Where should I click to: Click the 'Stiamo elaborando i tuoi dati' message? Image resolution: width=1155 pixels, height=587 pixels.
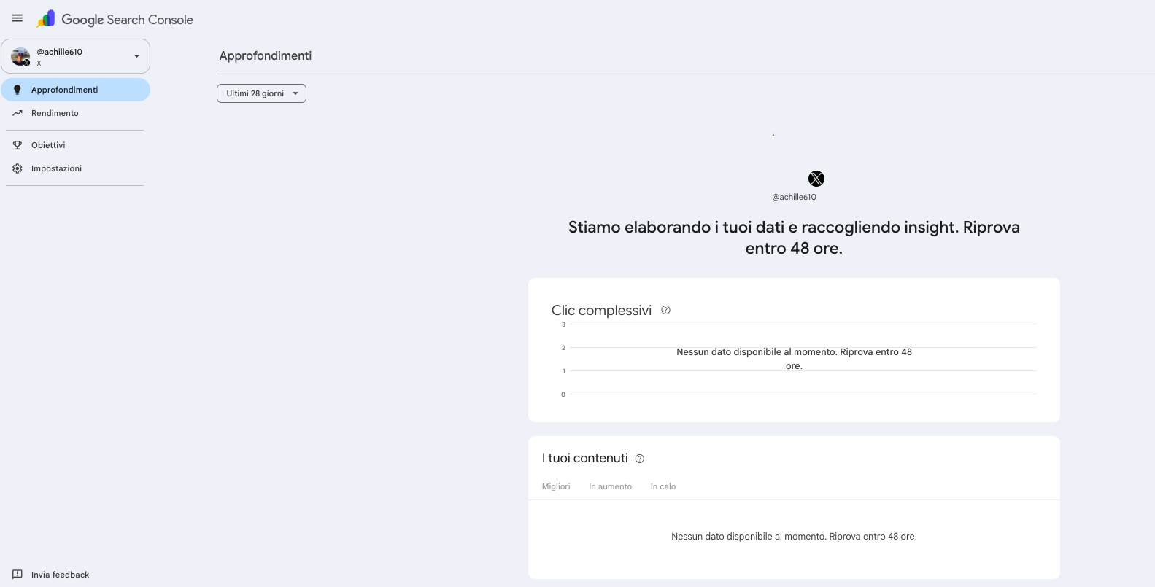[794, 238]
